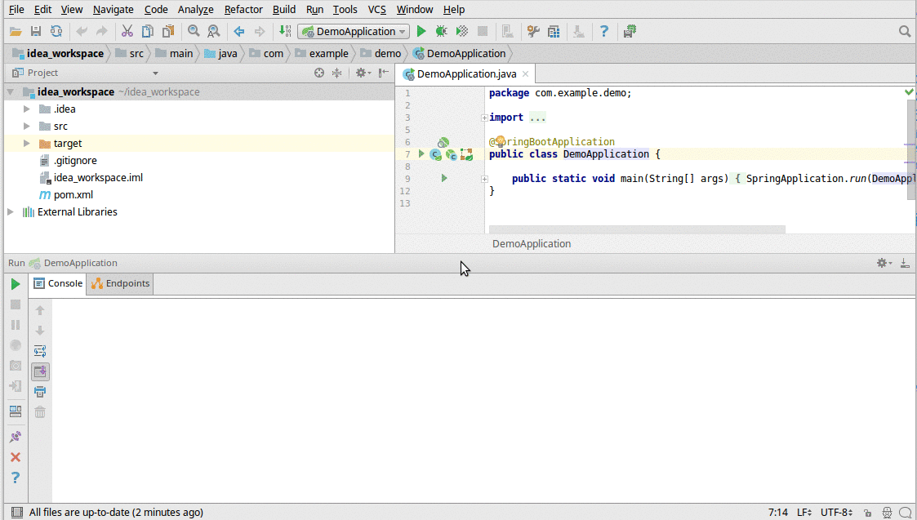917x520 pixels.
Task: Click the UTF-8 encoding in the status bar
Action: tap(835, 513)
